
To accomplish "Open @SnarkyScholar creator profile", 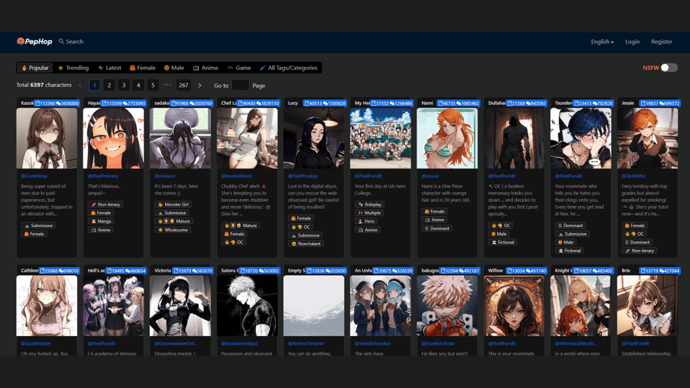I will (x=438, y=343).
